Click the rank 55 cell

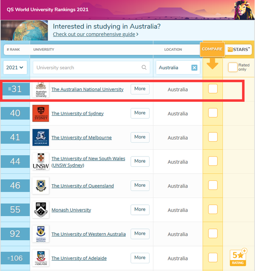tap(15, 210)
